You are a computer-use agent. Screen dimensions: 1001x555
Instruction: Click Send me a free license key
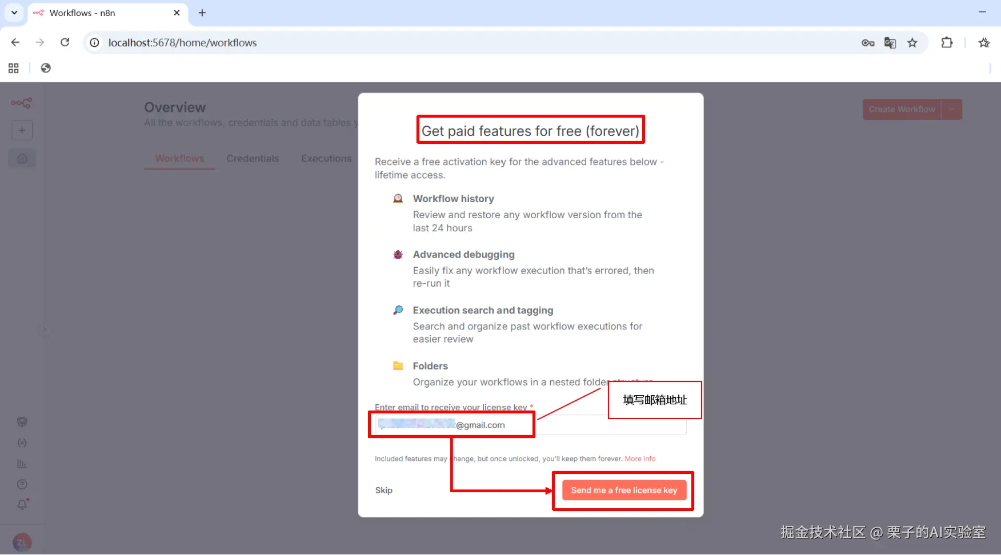624,490
